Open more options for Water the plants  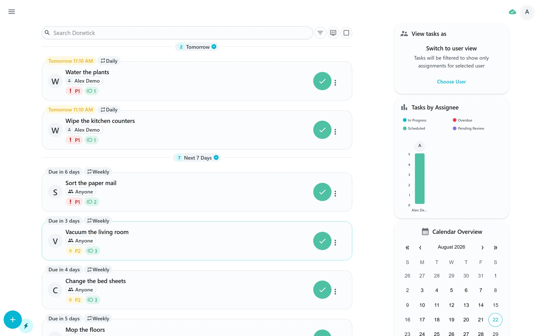coord(335,83)
